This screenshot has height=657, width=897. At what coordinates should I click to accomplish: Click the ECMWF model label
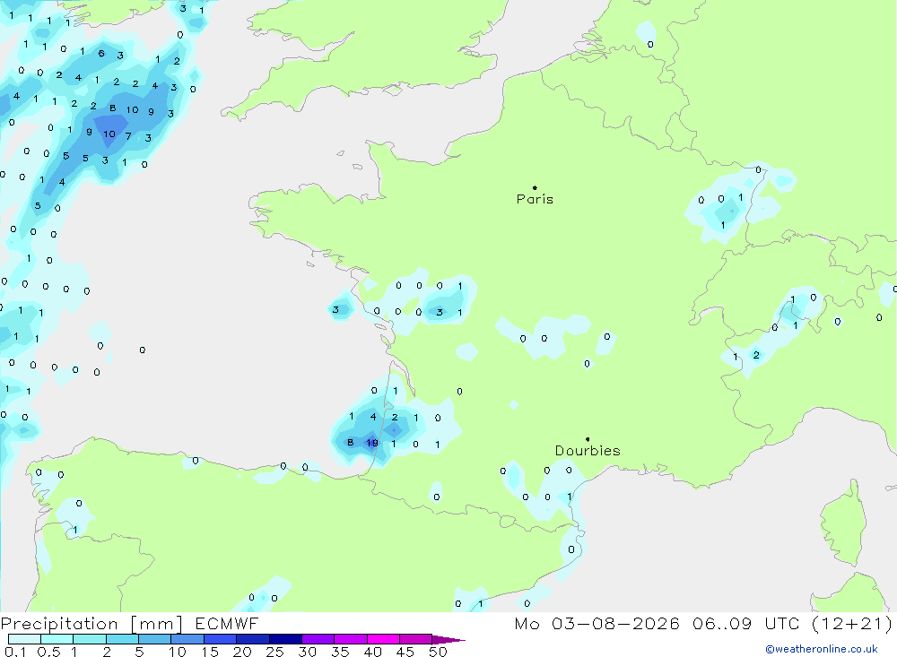pos(227,624)
